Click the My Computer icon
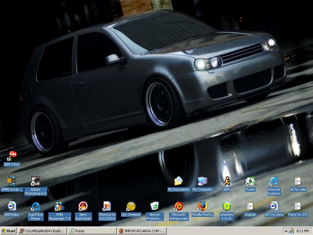Image resolution: width=313 pixels, height=235 pixels. click(x=202, y=181)
